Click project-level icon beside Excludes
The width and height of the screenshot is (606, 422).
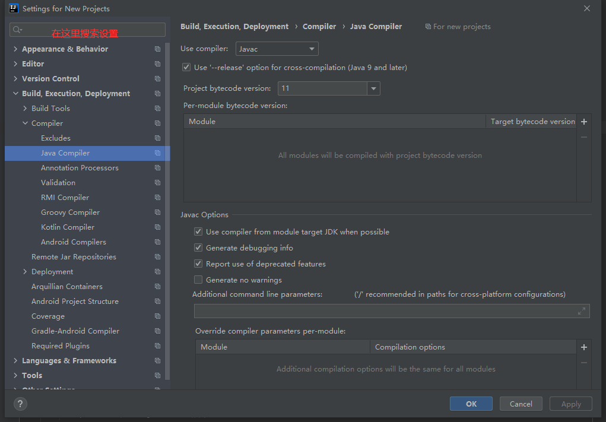tap(158, 138)
